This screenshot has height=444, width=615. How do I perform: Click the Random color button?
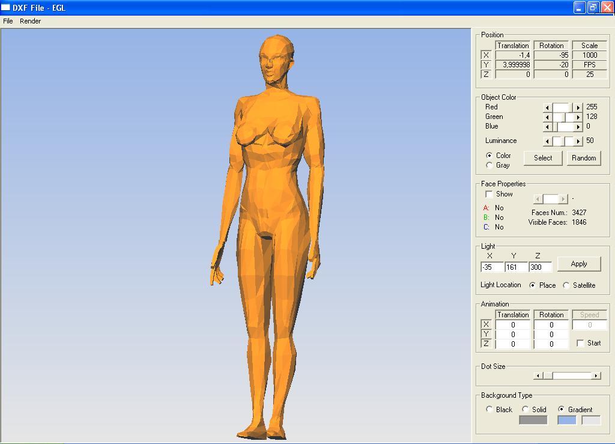pyautogui.click(x=583, y=158)
